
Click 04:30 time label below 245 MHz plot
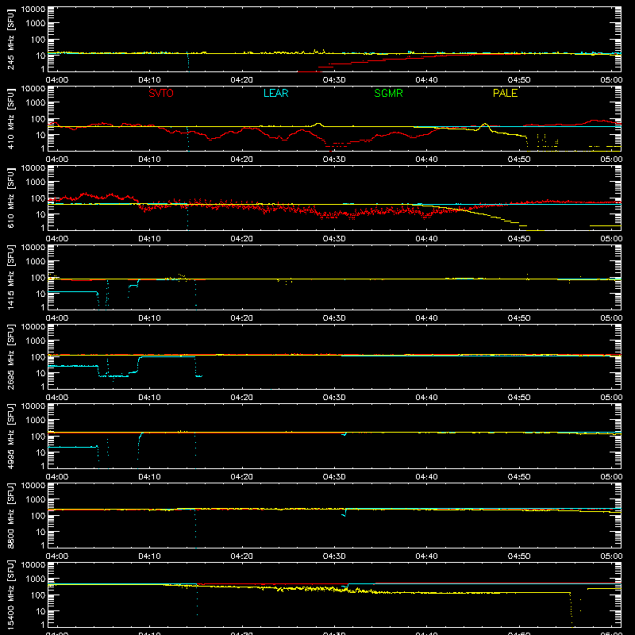point(334,80)
